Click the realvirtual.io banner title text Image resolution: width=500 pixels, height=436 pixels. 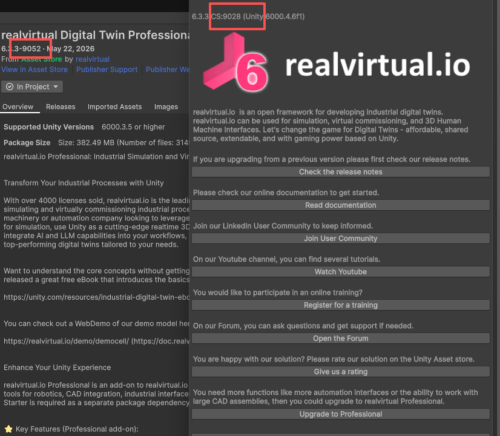(x=378, y=65)
